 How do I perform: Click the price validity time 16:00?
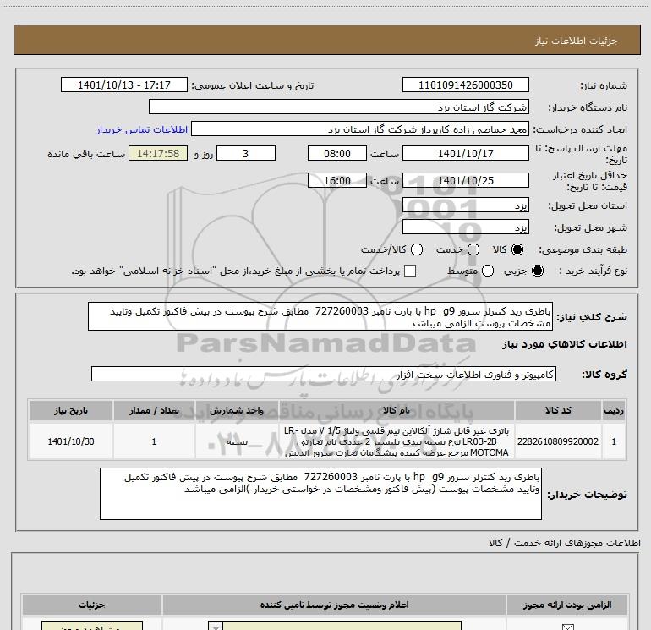point(337,181)
